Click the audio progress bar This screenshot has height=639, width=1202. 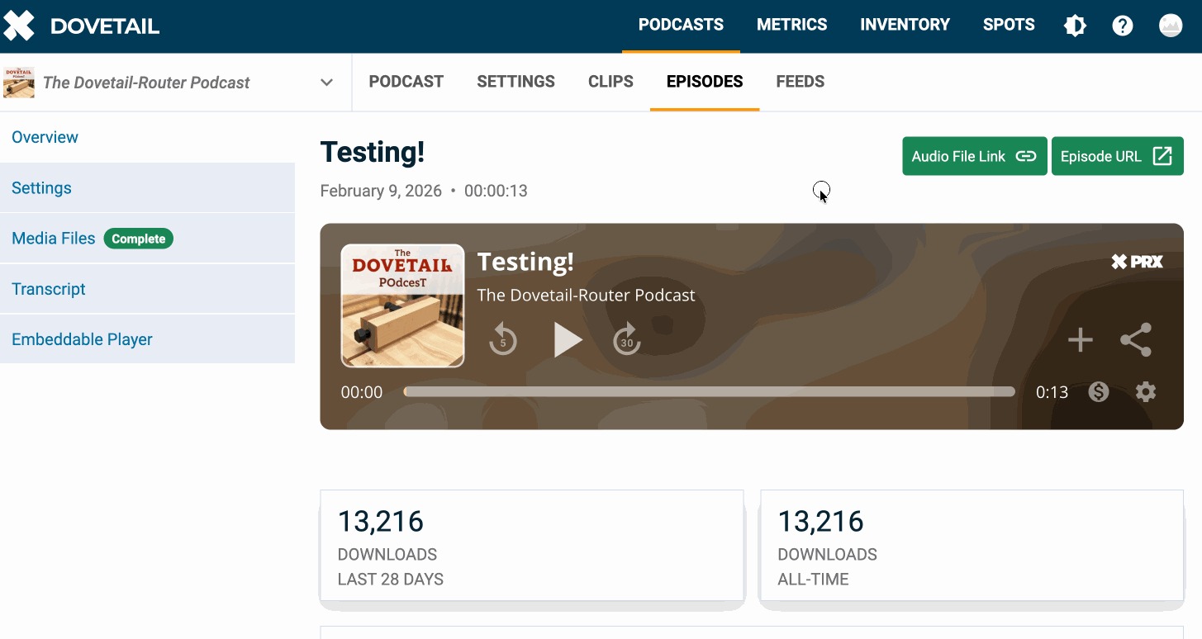tap(709, 392)
